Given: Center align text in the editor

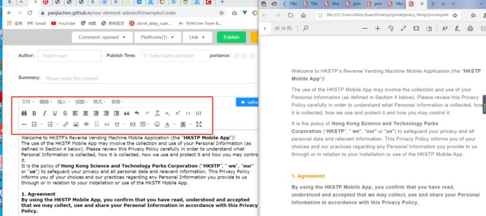Looking at the screenshot, I should pos(85,113).
